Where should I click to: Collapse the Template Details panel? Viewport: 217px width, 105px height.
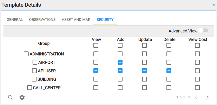[x=214, y=5]
